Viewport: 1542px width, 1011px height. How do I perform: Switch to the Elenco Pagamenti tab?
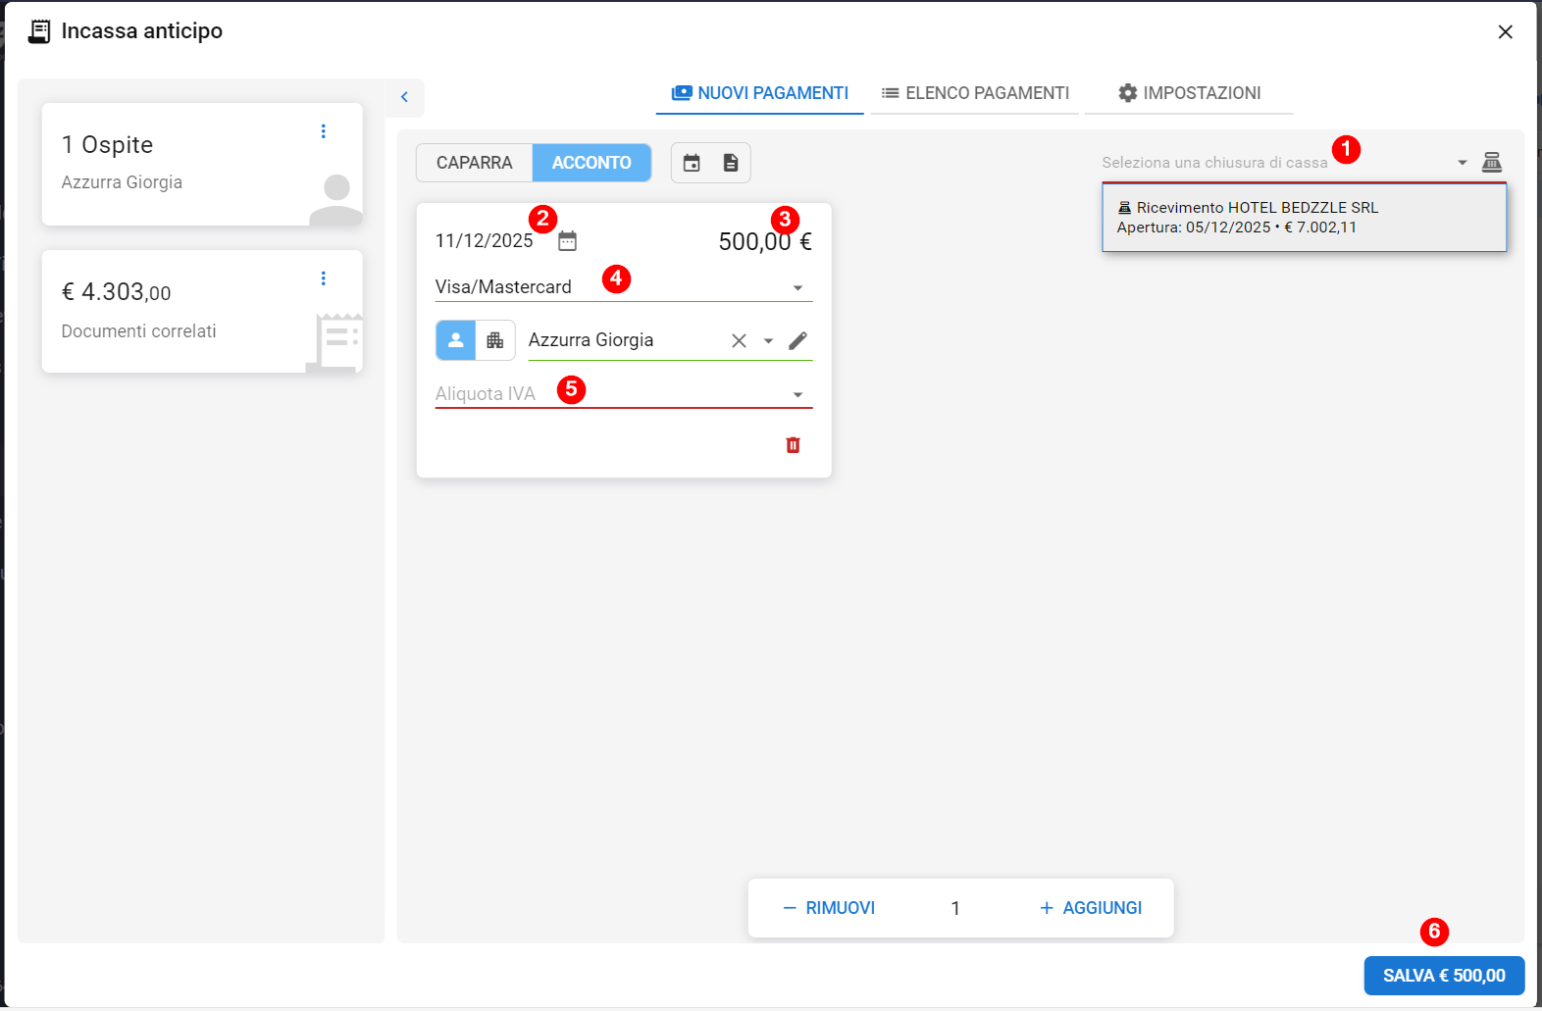[975, 93]
